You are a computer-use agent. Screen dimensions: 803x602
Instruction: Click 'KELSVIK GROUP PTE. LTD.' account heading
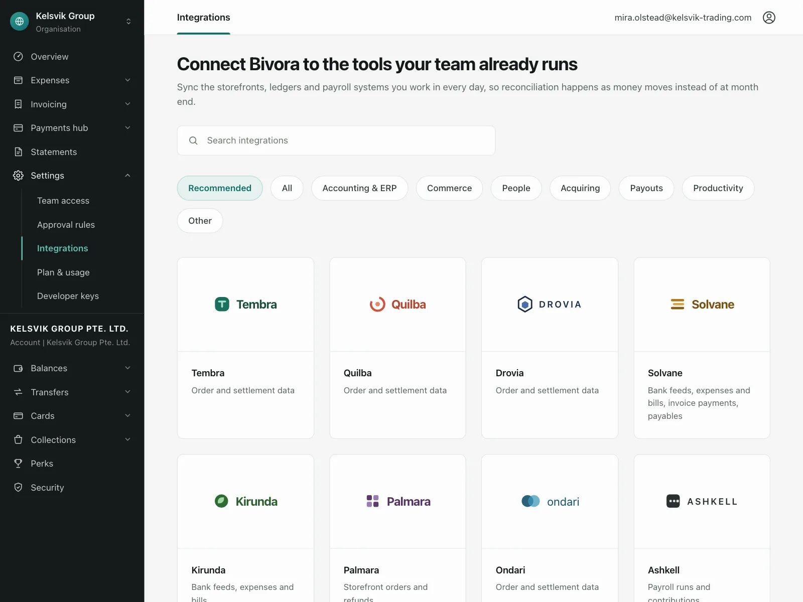click(69, 329)
